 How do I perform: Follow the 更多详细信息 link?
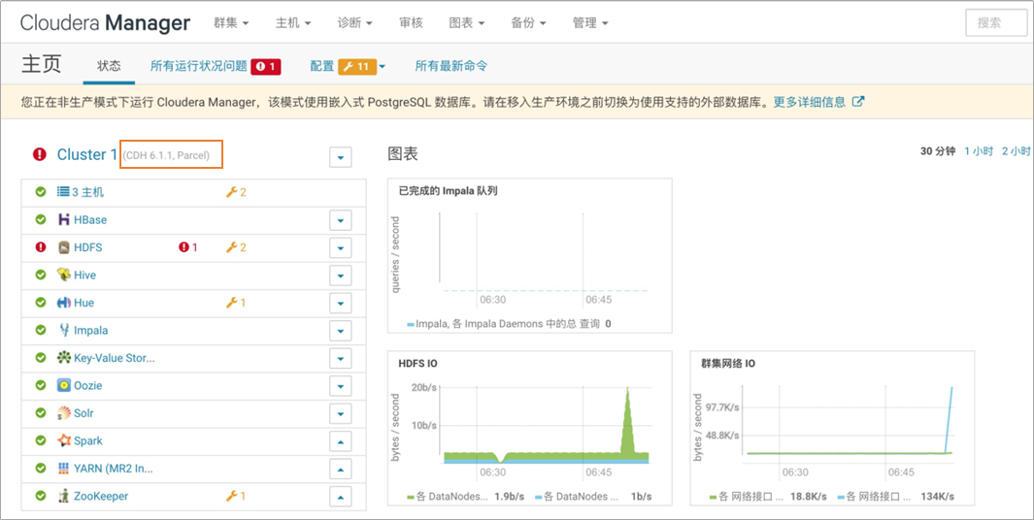pyautogui.click(x=809, y=102)
